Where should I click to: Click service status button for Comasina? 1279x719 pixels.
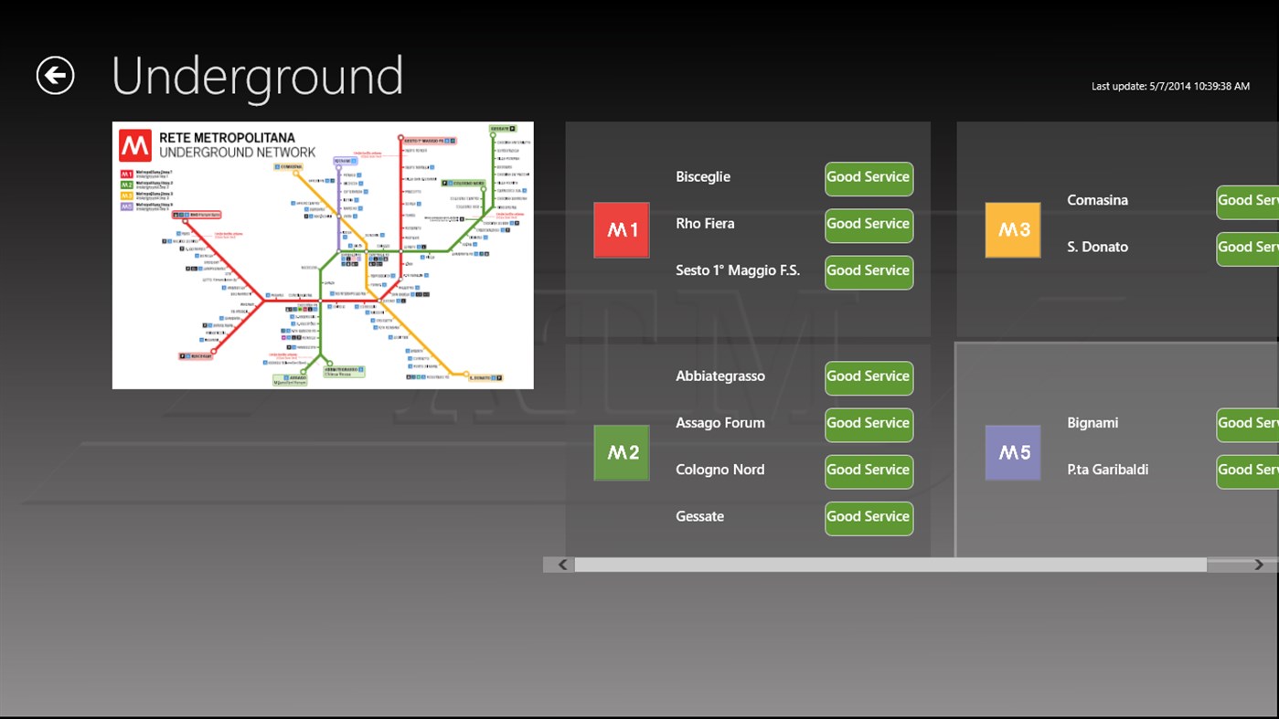pos(1247,202)
